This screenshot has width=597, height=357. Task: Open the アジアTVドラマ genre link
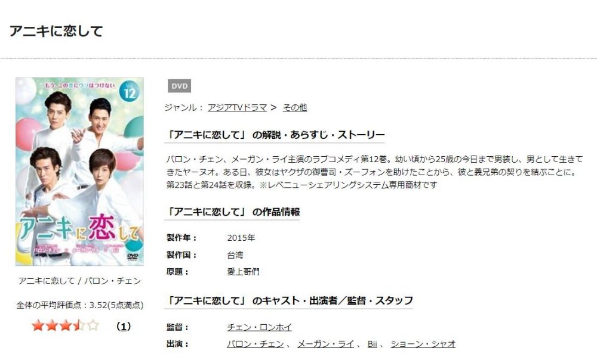237,108
